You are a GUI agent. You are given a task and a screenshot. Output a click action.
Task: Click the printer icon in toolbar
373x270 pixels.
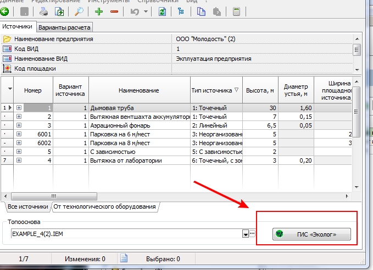(43, 11)
